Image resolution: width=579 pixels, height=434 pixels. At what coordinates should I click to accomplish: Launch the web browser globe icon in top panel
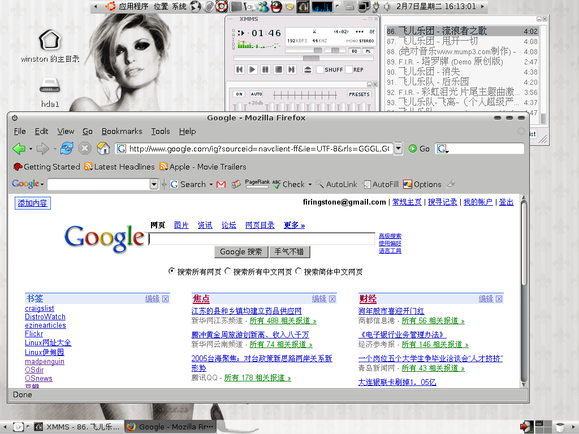196,6
